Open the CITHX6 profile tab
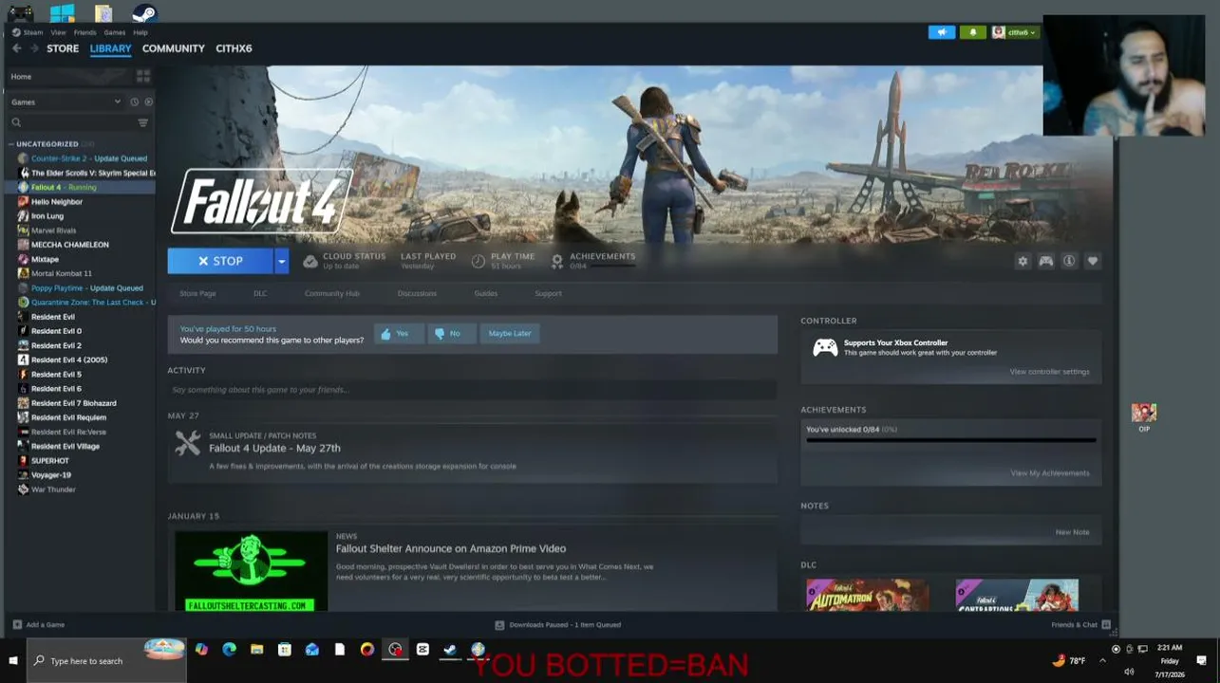The height and width of the screenshot is (683, 1220). [234, 48]
